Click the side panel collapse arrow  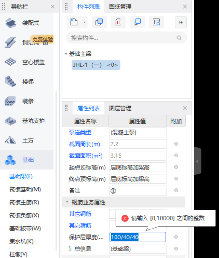click(x=198, y=161)
